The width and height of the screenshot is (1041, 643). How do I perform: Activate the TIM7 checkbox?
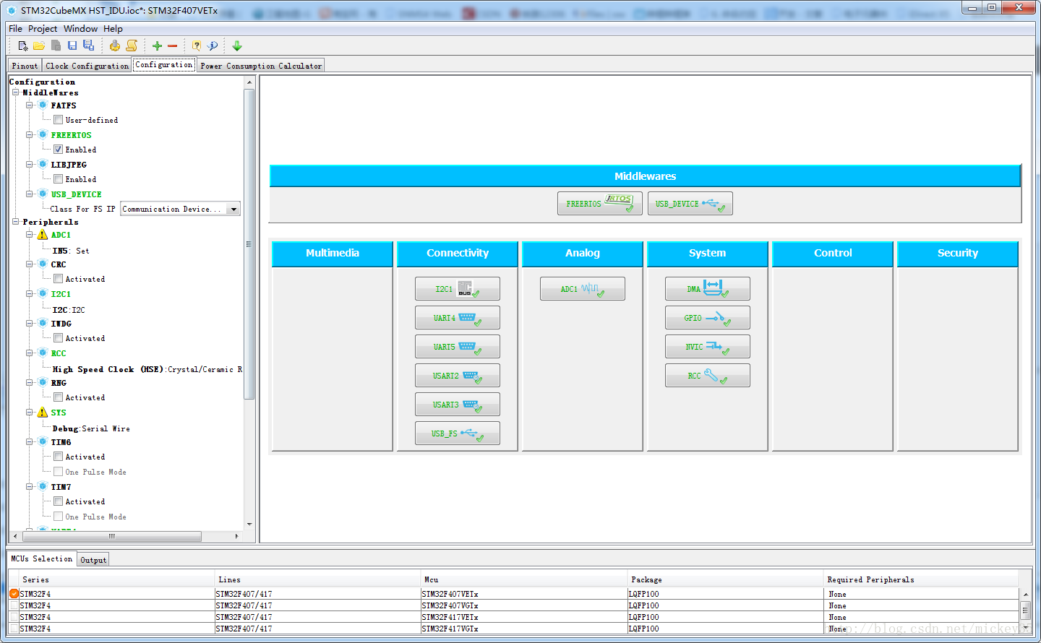(x=58, y=501)
